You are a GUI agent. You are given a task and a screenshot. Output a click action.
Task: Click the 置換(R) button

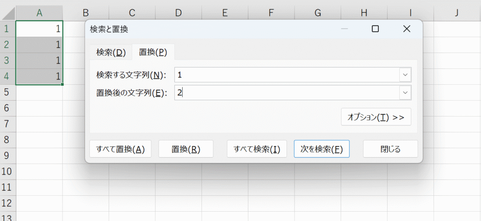click(186, 149)
